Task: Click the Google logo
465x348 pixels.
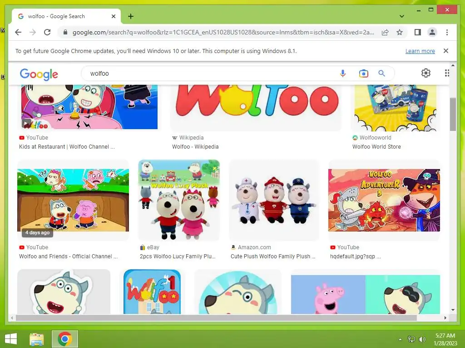Action: [39, 74]
